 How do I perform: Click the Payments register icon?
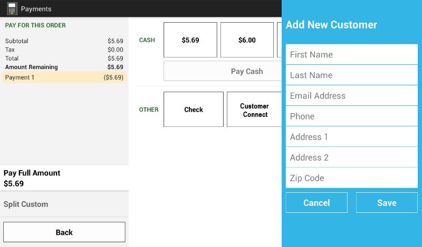12,8
